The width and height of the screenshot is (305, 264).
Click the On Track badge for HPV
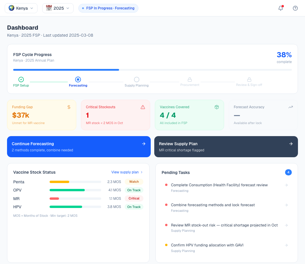(134, 207)
